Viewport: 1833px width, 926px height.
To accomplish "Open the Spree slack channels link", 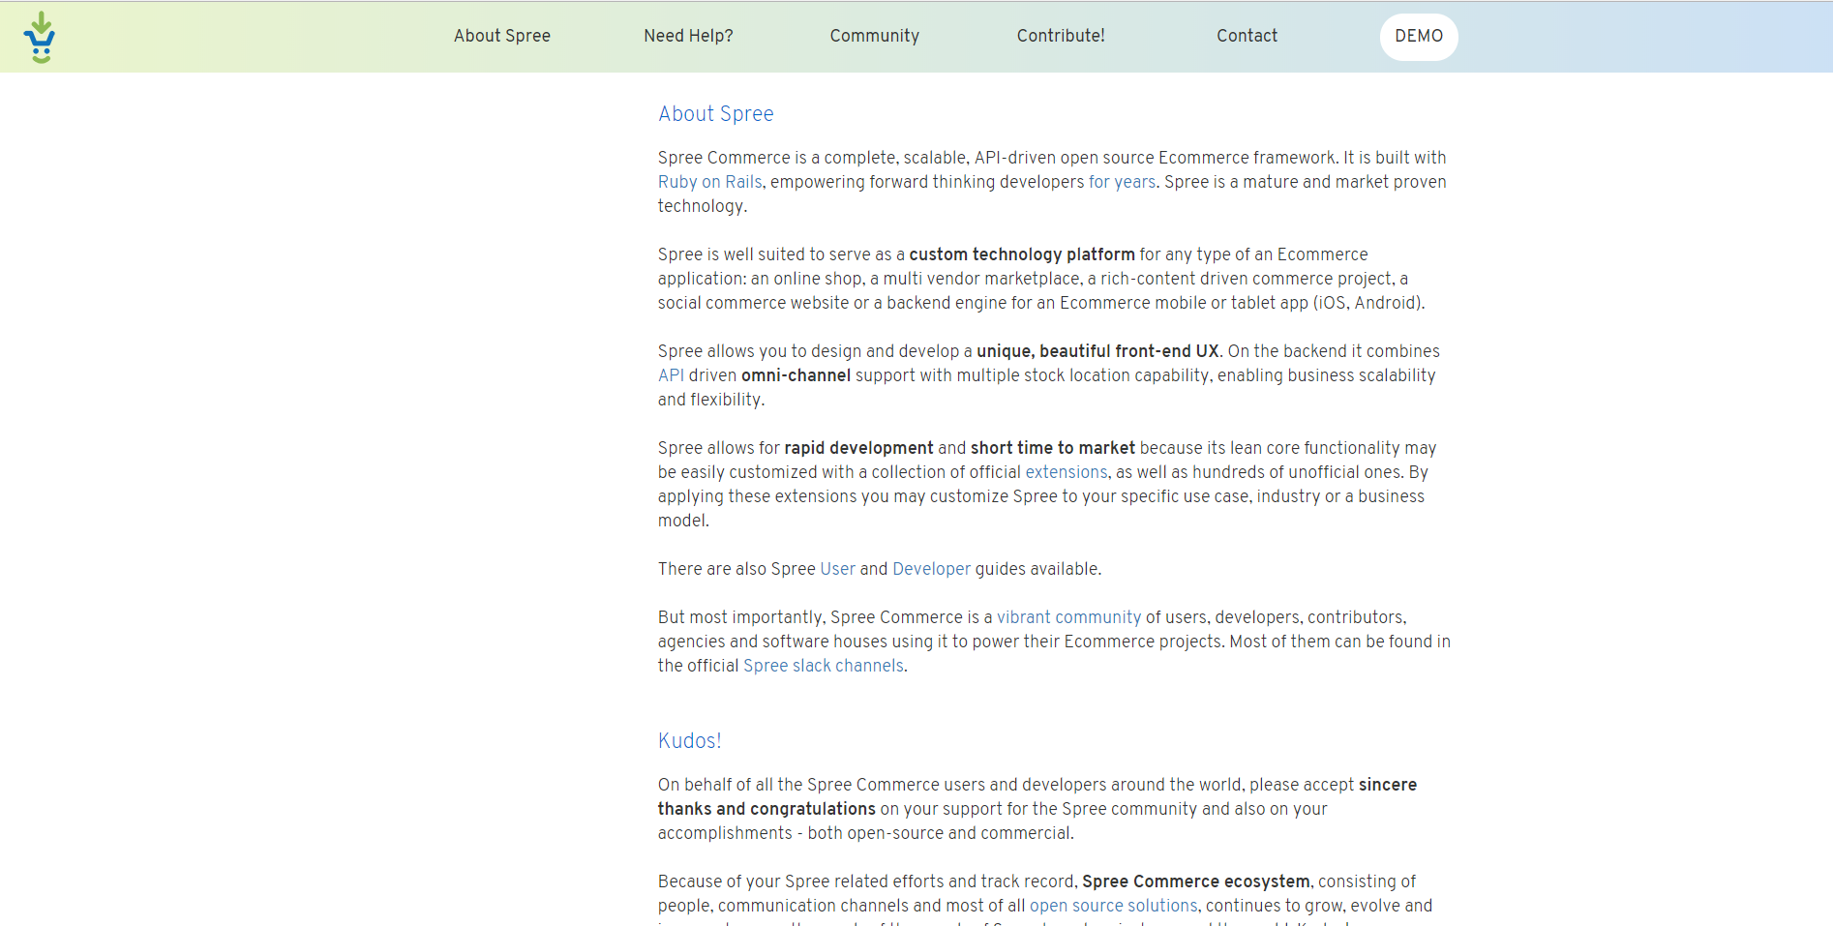I will coord(824,666).
